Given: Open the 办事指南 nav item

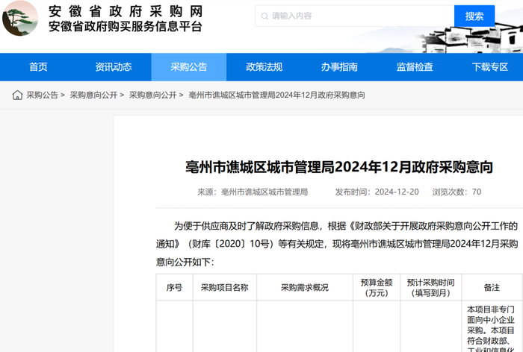Looking at the screenshot, I should [x=339, y=67].
